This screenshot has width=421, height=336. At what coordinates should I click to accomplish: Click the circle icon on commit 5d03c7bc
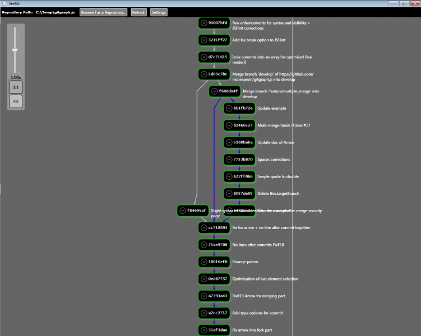coord(204,74)
